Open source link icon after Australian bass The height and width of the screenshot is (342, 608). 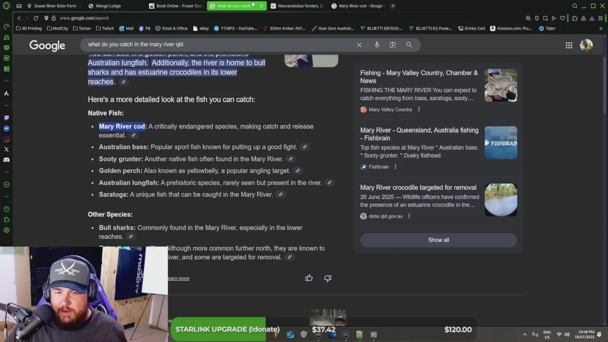click(305, 147)
